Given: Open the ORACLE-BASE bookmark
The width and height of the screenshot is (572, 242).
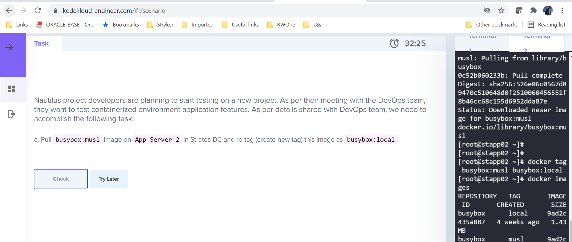Looking at the screenshot, I should 65,25.
